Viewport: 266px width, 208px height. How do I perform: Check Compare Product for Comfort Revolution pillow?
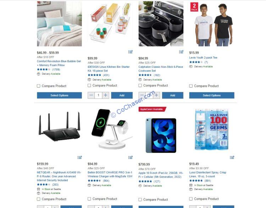pyautogui.click(x=39, y=86)
